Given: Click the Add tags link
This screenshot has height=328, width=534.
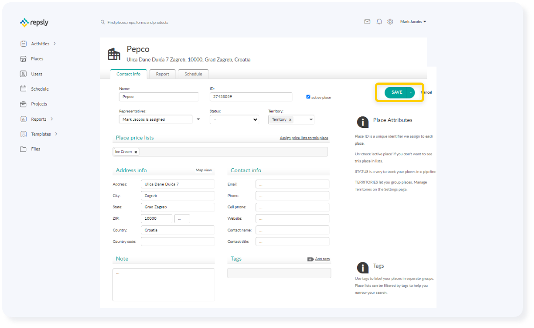Looking at the screenshot, I should tap(323, 259).
